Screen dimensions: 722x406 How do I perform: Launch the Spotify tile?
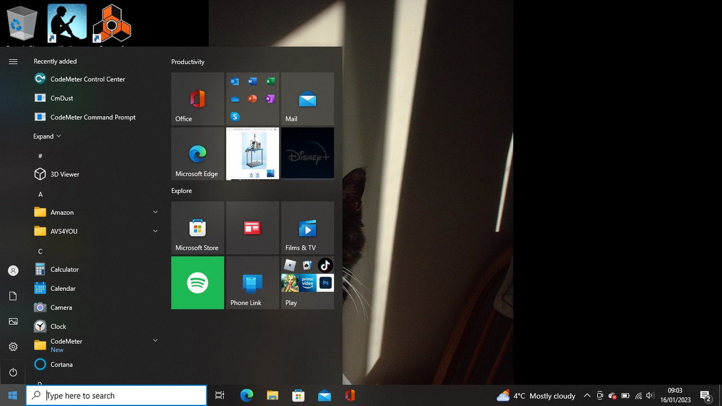click(197, 283)
